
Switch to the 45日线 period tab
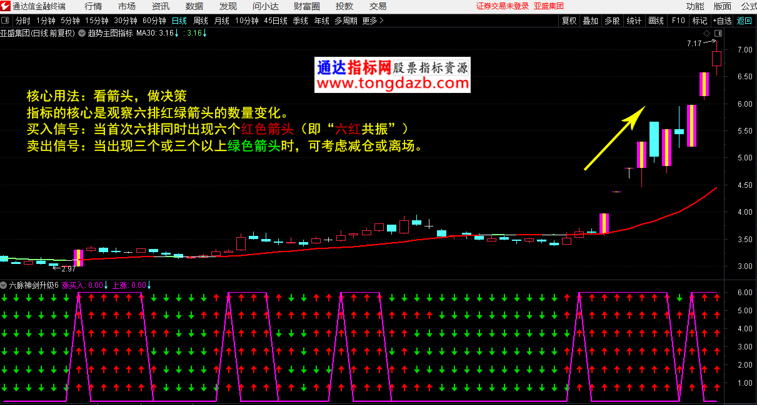click(276, 21)
